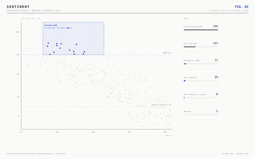Click the value 22 in funnel
Viewport: 255px width, 159px height.
[x=216, y=60]
